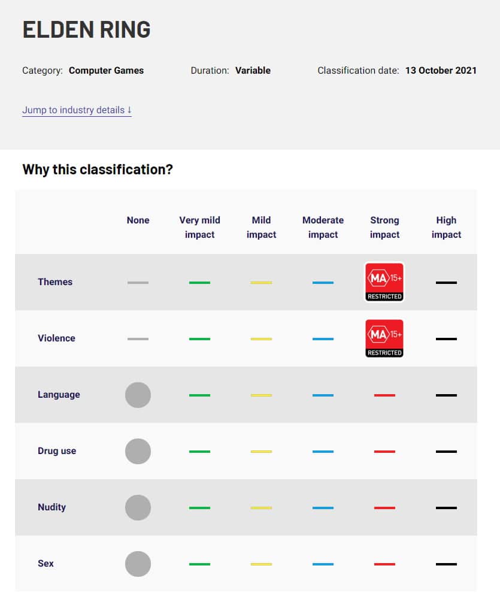The height and width of the screenshot is (605, 500).
Task: Click the grey circle in Drug use row
Action: pos(138,451)
